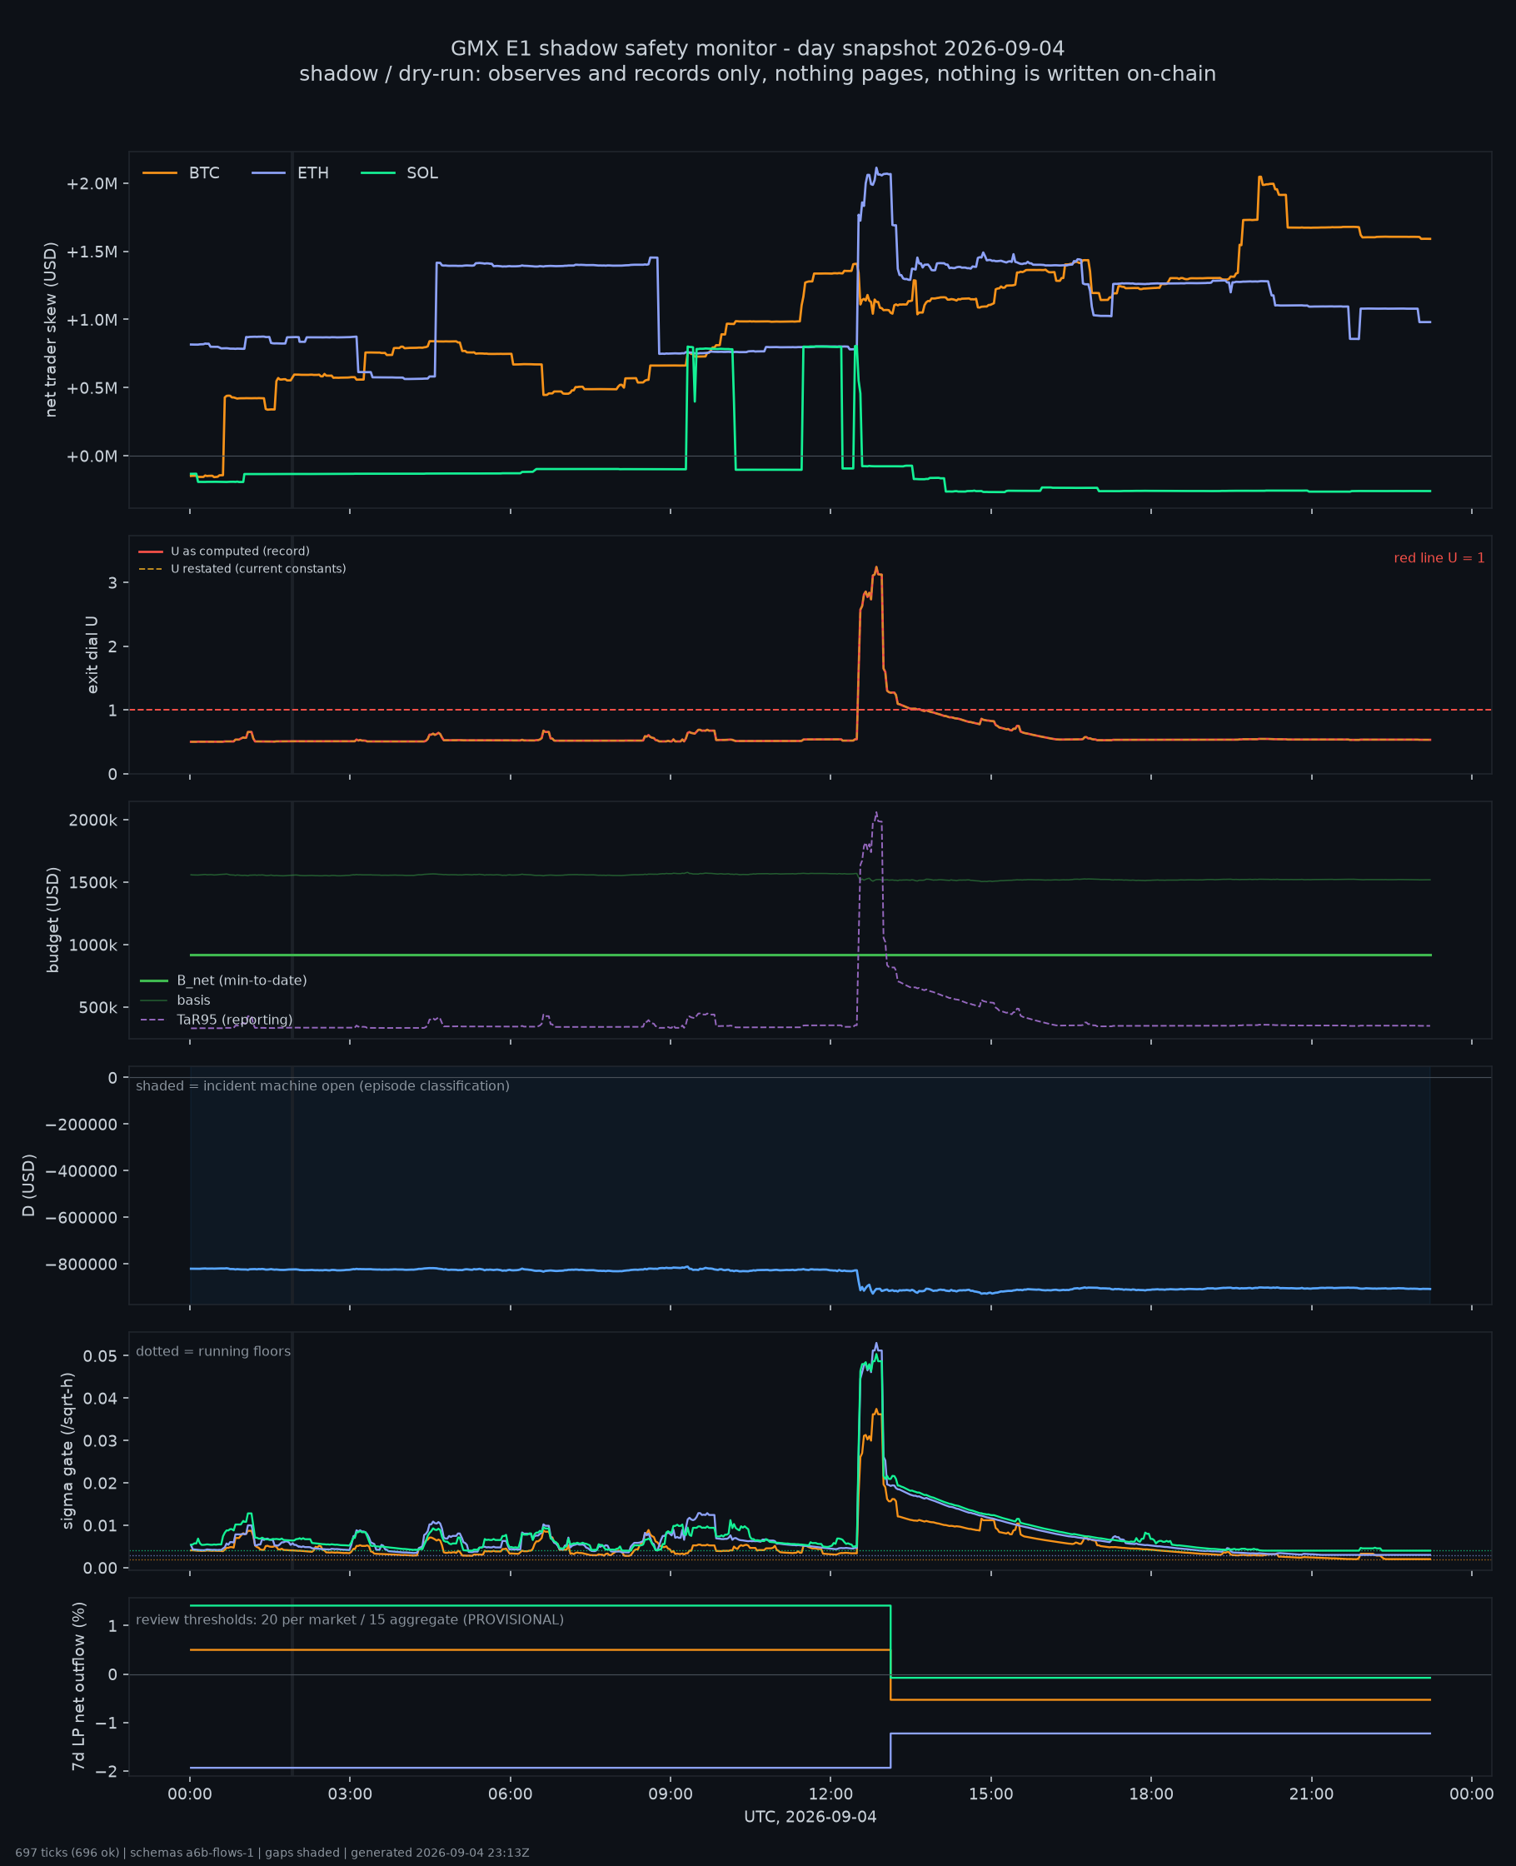Select the '+0.0M' skew axis tick
The height and width of the screenshot is (1866, 1516).
[91, 456]
